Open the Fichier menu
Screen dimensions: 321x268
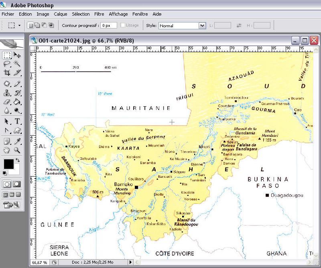click(x=8, y=14)
